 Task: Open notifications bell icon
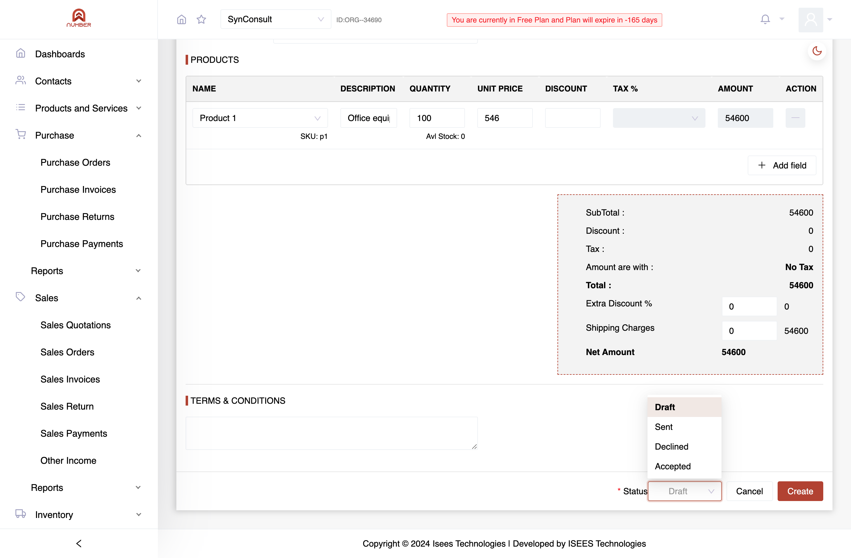765,19
